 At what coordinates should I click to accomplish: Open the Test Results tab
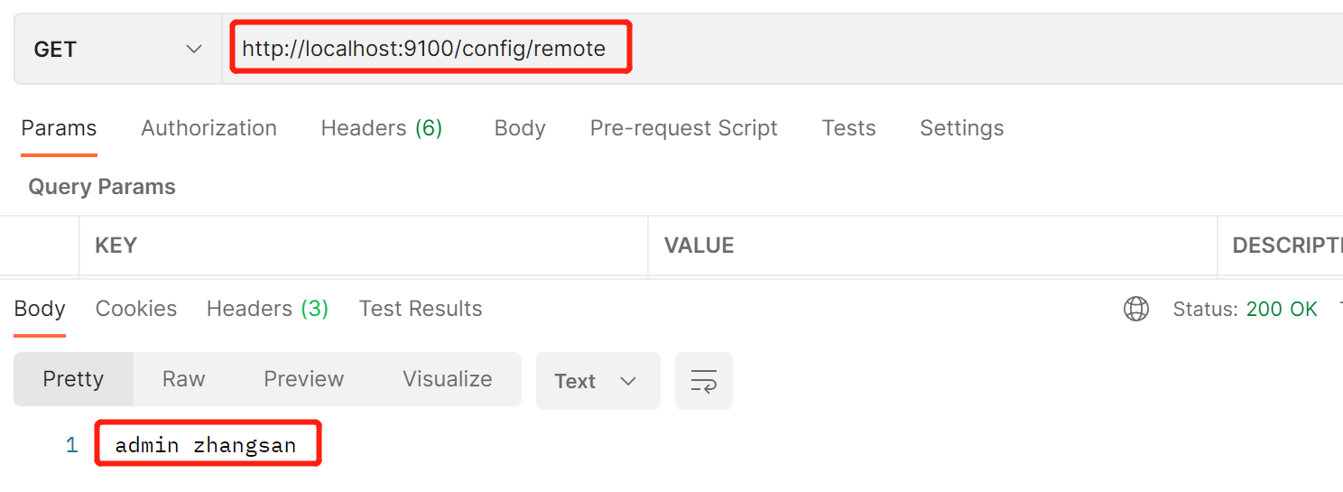coord(421,309)
